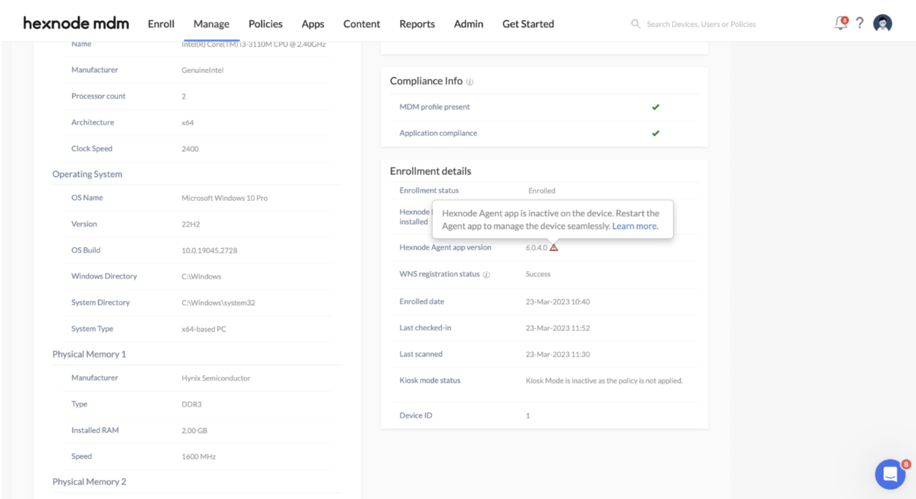This screenshot has width=916, height=499.
Task: Click the help question mark icon
Action: (x=860, y=23)
